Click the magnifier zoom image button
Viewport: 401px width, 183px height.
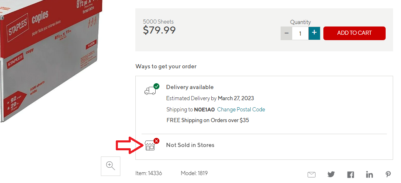click(110, 166)
